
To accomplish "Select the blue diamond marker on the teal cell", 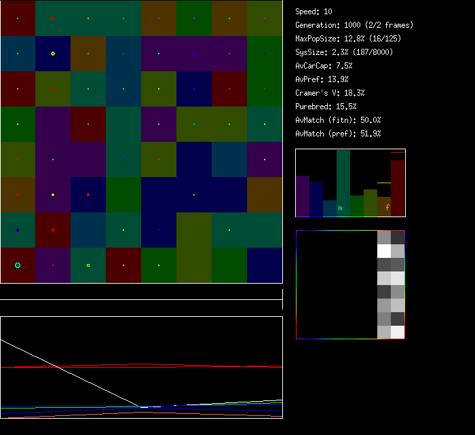I will tap(18, 230).
